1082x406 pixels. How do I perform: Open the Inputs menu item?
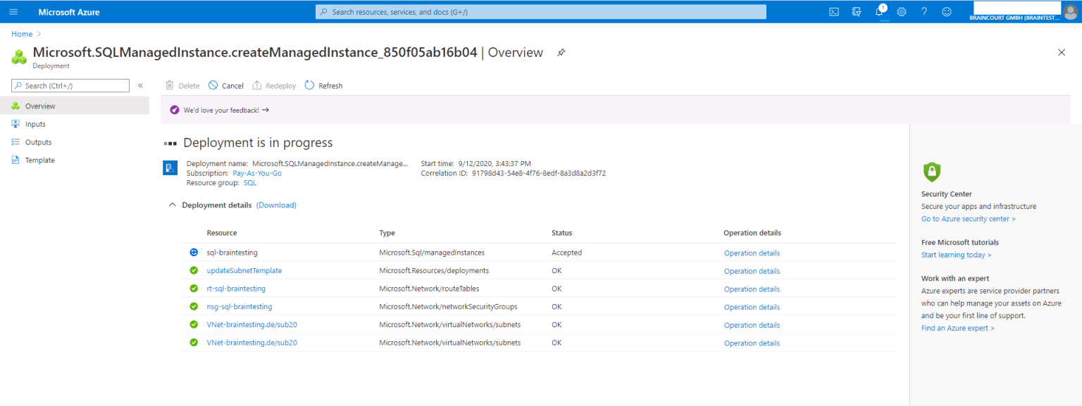click(x=35, y=125)
